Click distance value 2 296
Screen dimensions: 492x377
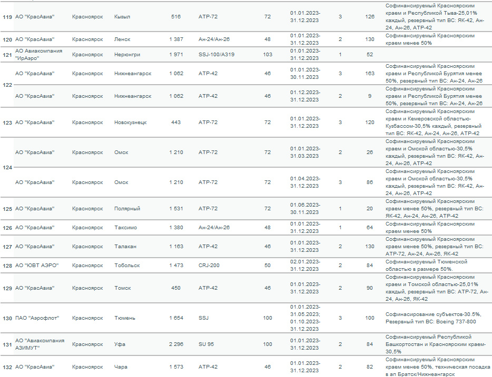pos(176,344)
